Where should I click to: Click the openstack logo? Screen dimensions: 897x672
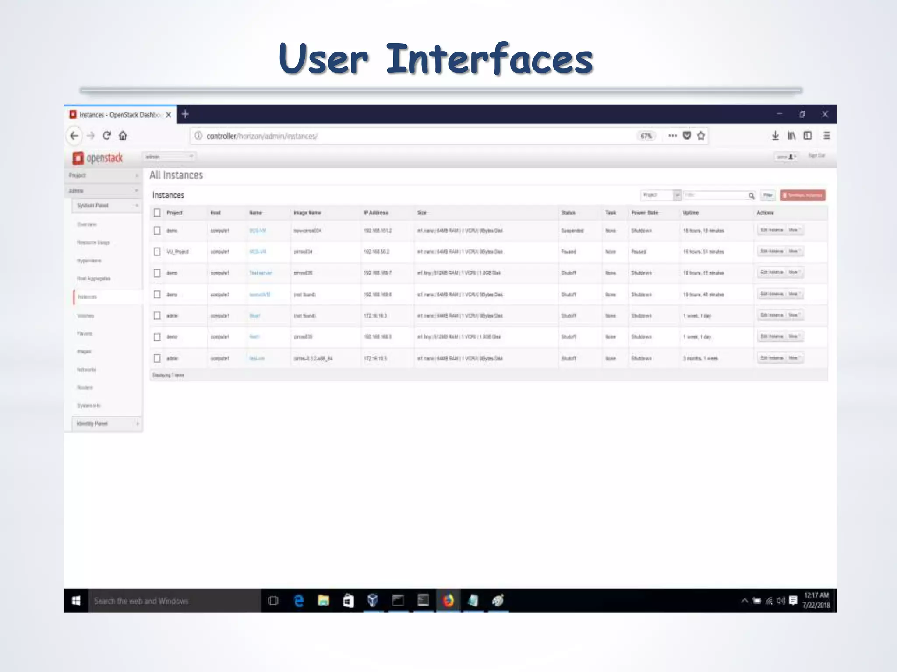pyautogui.click(x=98, y=158)
